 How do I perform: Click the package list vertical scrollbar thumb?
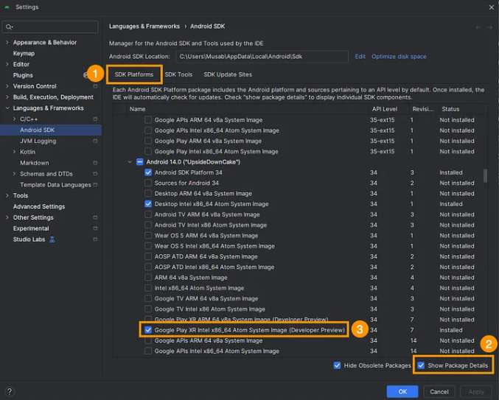[x=485, y=176]
